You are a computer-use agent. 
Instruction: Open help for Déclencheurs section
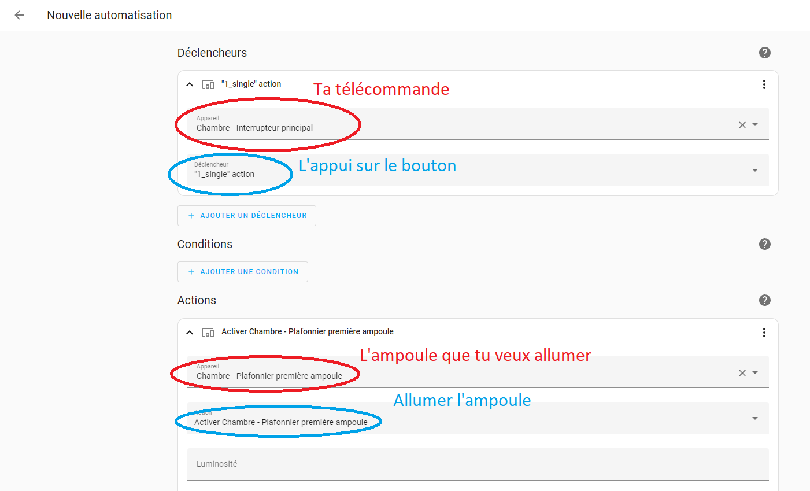click(x=764, y=53)
